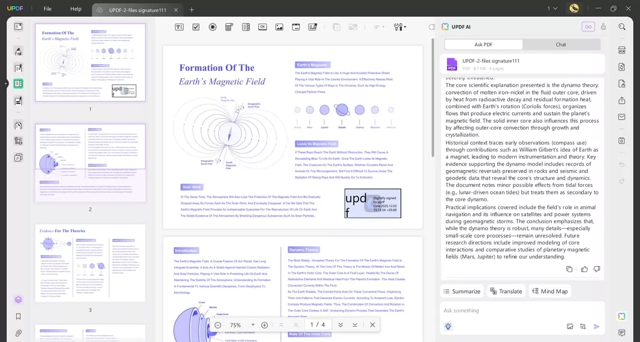This screenshot has height=342, width=640.
Task: Open the attachments paperclip panel
Action: coord(18,333)
